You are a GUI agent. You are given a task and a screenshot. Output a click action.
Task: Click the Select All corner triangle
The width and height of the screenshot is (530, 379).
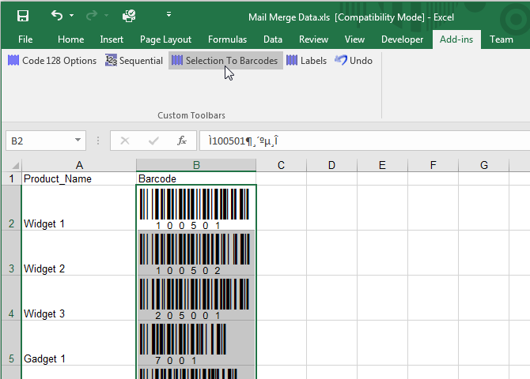[15, 165]
